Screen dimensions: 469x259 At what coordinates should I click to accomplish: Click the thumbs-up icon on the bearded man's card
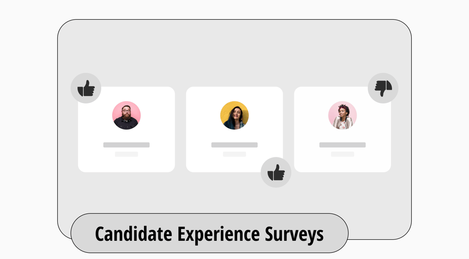pos(86,88)
